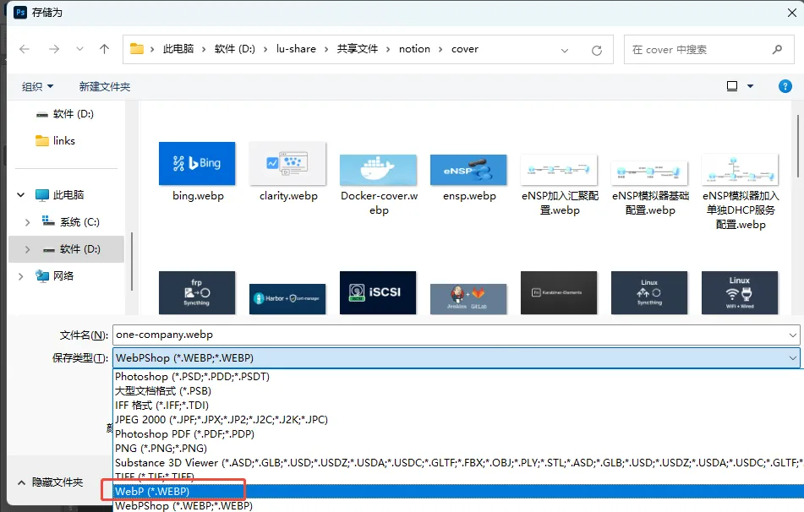Select the Docker-cover.webp whale thumbnail
The height and width of the screenshot is (512, 804).
click(x=378, y=170)
